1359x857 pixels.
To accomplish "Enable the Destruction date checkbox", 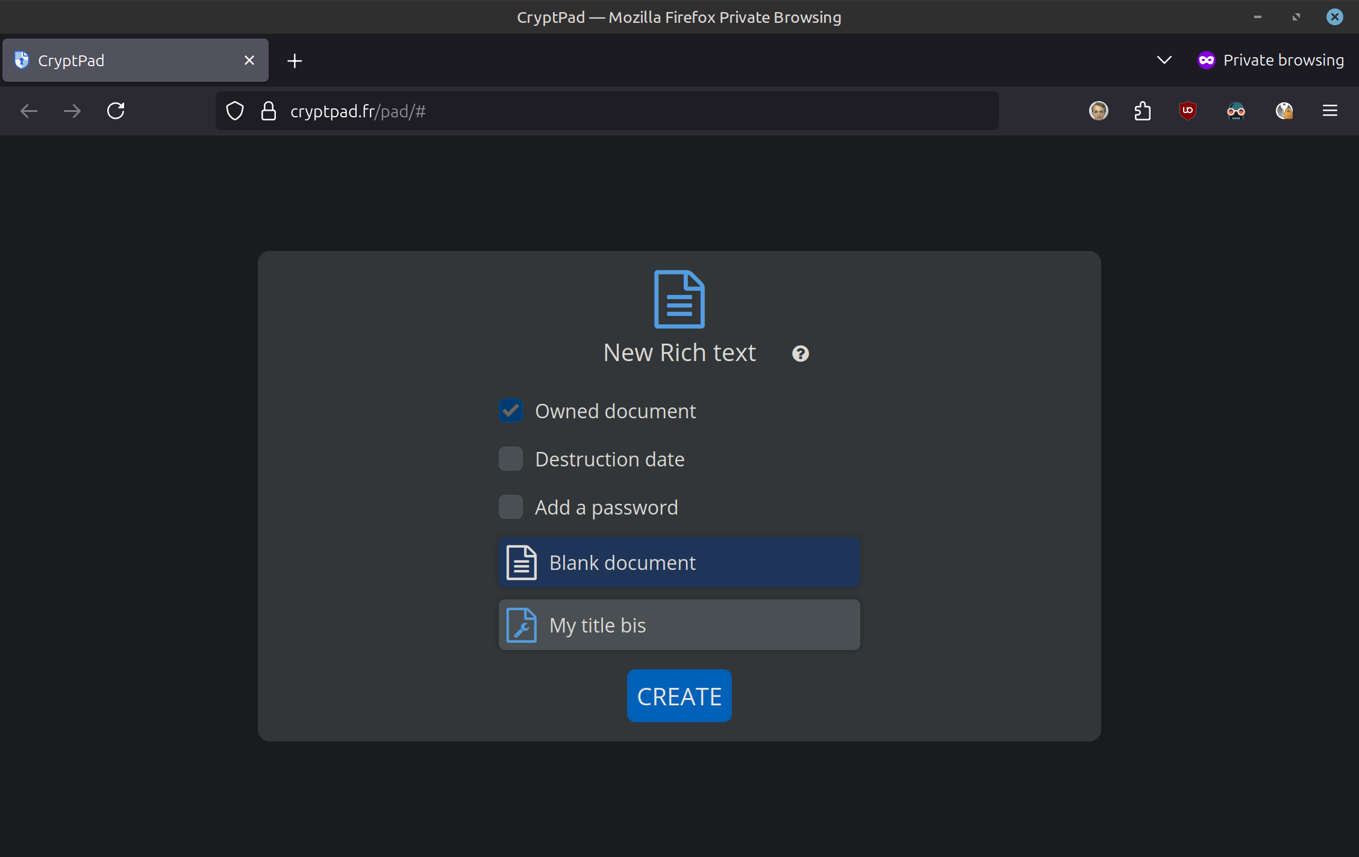I will [x=511, y=459].
